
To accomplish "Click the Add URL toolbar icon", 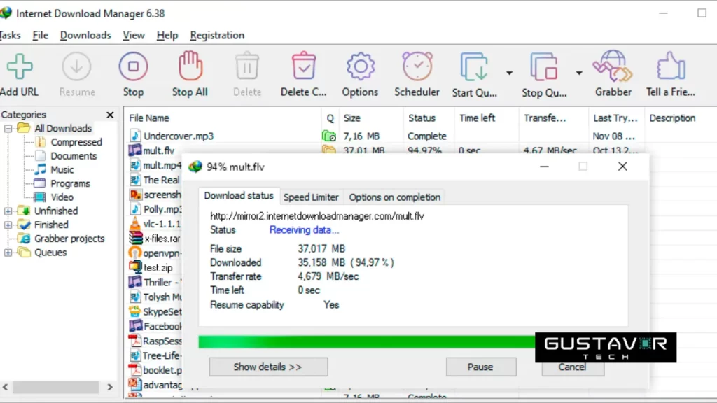I will (20, 67).
